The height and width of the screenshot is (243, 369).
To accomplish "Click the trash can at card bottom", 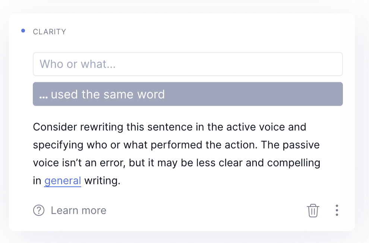I will coord(313,211).
